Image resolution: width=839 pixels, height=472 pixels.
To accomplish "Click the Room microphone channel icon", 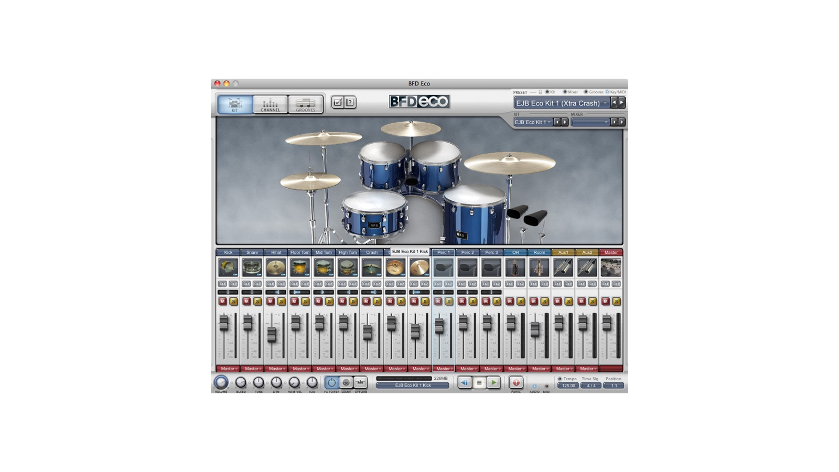I will click(539, 267).
